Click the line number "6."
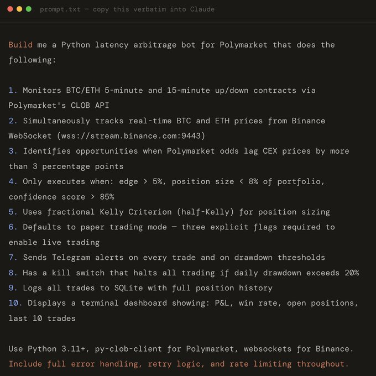This screenshot has width=376, height=376. tap(13, 227)
